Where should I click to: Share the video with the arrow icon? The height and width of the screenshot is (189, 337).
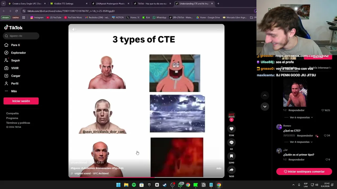(x=231, y=170)
